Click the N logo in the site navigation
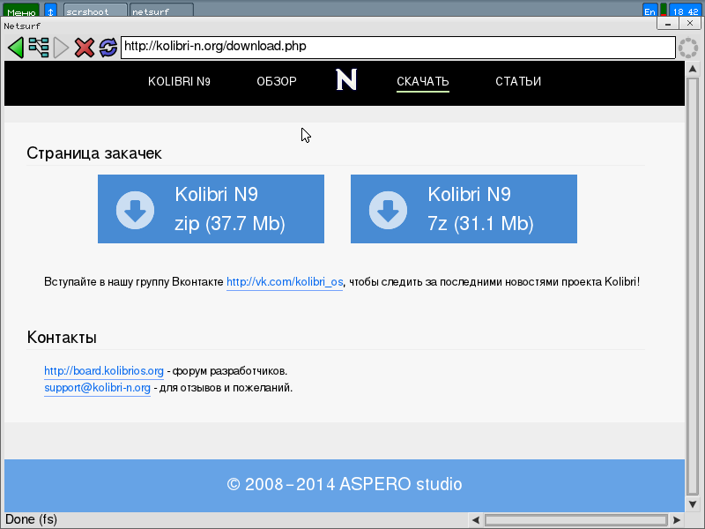This screenshot has height=529, width=705. [x=345, y=80]
